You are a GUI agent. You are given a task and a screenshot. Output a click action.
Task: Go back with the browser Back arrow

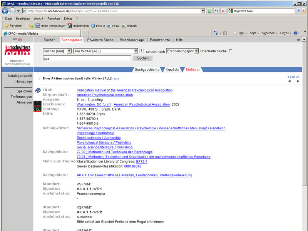point(5,11)
